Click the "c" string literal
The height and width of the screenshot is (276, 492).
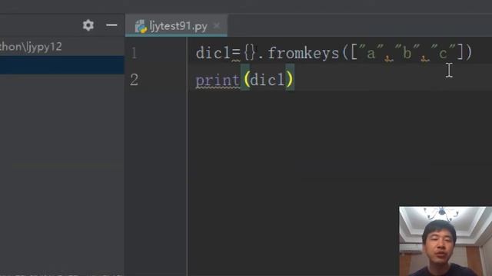[x=443, y=52]
